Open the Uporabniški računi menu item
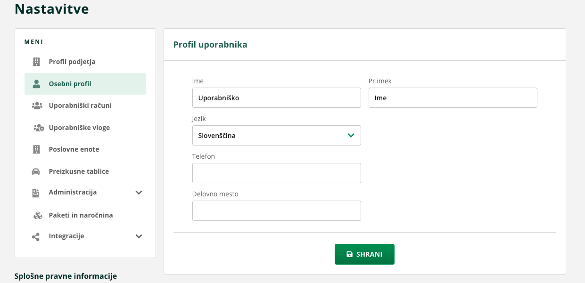 [x=80, y=105]
